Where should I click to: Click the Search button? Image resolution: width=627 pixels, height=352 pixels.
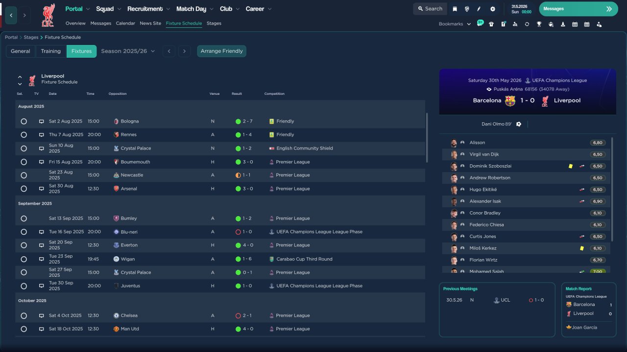point(430,9)
